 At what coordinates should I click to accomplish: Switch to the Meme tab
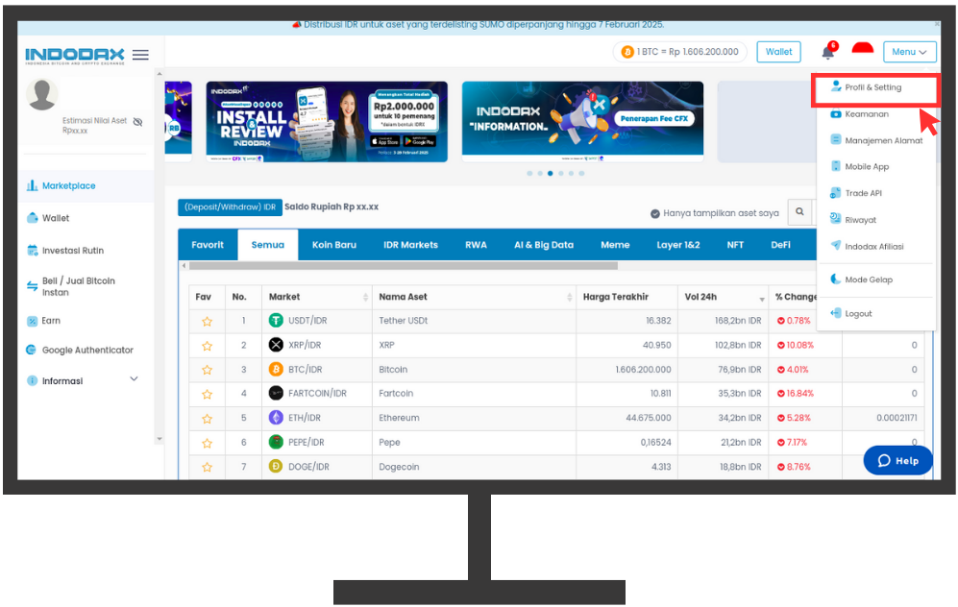(x=615, y=245)
